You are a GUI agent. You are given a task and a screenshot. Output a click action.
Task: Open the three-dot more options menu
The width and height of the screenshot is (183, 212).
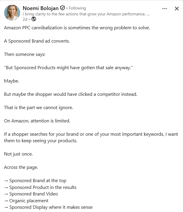(x=164, y=9)
